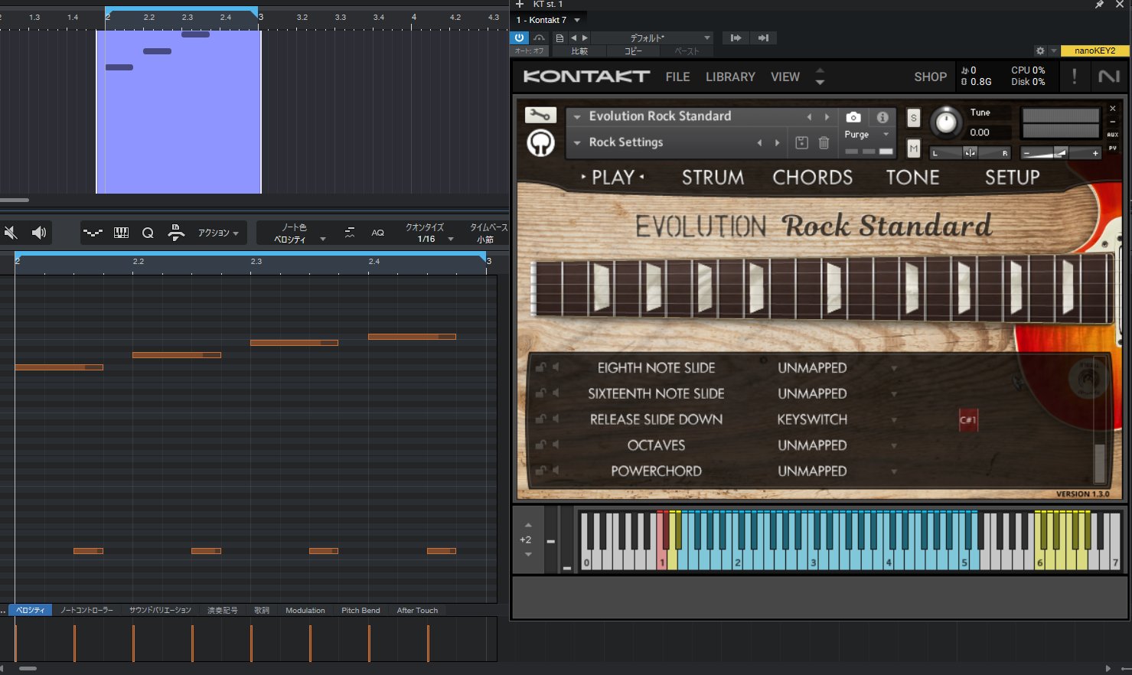
Task: Click the Kontakt headphone output icon
Action: pos(540,143)
